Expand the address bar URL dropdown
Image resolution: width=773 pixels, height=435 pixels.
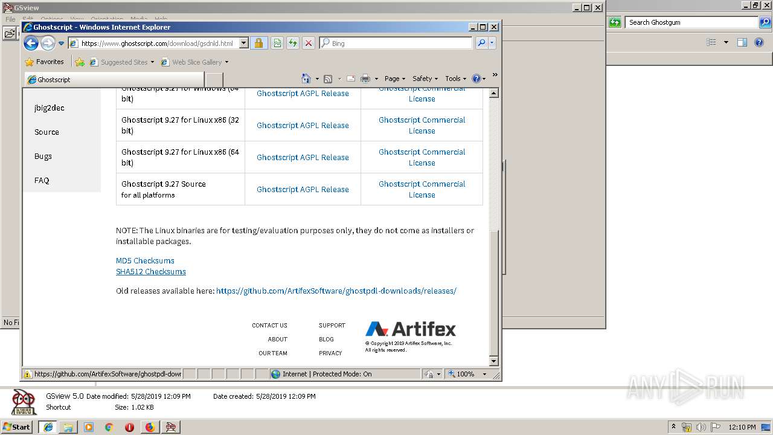243,43
